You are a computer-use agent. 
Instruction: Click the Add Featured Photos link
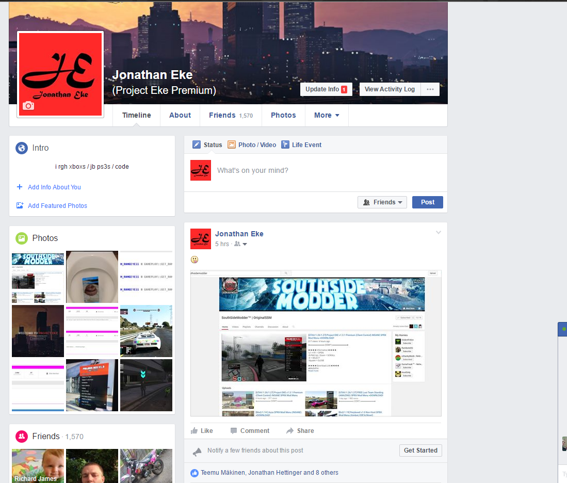(x=57, y=205)
